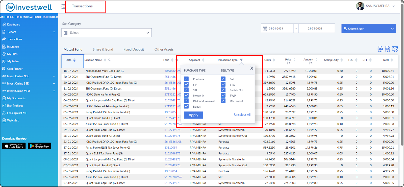
Task: Sort by STT column
Action: pyautogui.click(x=370, y=60)
